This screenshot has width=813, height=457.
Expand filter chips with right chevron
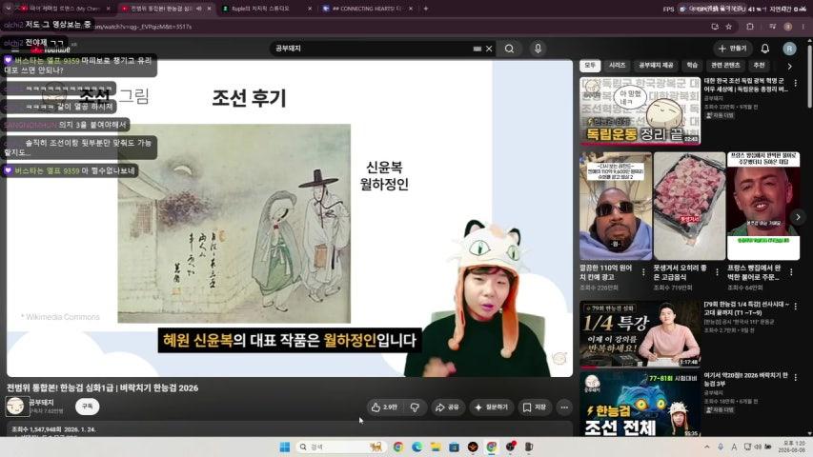click(790, 67)
